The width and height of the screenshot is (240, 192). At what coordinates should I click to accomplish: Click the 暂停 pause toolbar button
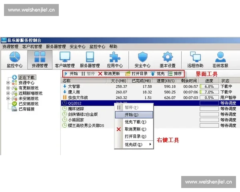coord(88,74)
